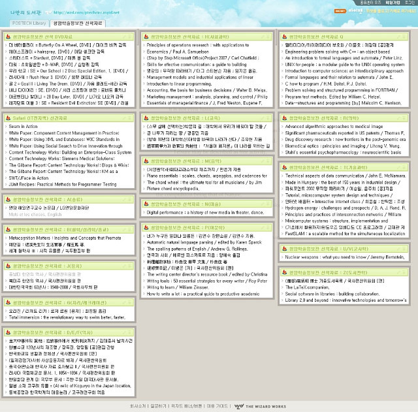Open 'Made in Hungary' entry
The width and height of the screenshot is (418, 412).
pyautogui.click(x=342, y=182)
